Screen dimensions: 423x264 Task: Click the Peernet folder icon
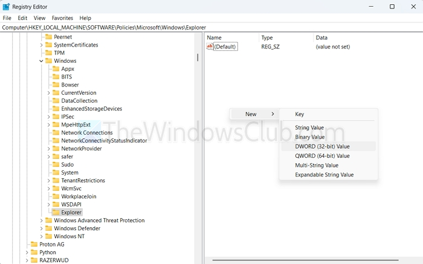[x=48, y=37]
